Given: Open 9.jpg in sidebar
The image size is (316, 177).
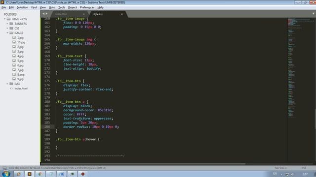Looking at the screenshot, I should 20,79.
